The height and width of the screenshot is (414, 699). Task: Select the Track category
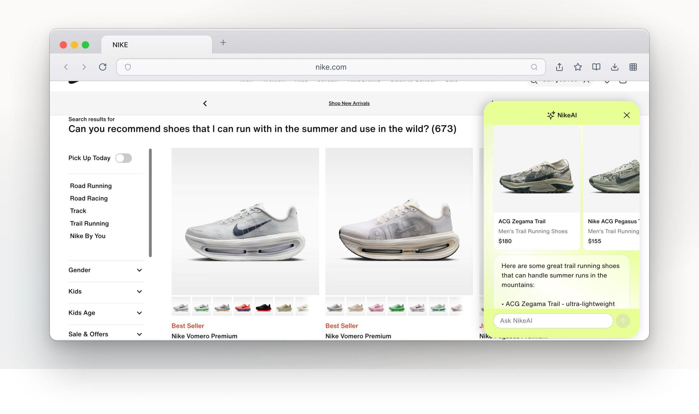coord(78,211)
